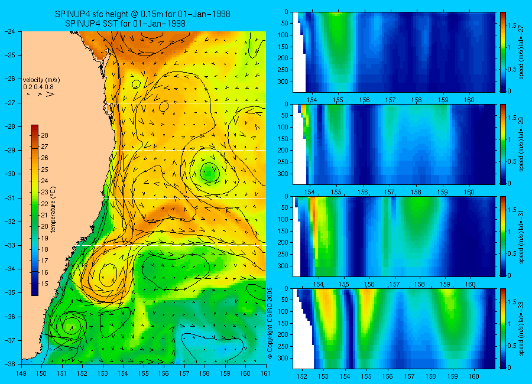Click the speed color bar beside lat=-33 plot
This screenshot has height=384, width=532.
coord(503,328)
